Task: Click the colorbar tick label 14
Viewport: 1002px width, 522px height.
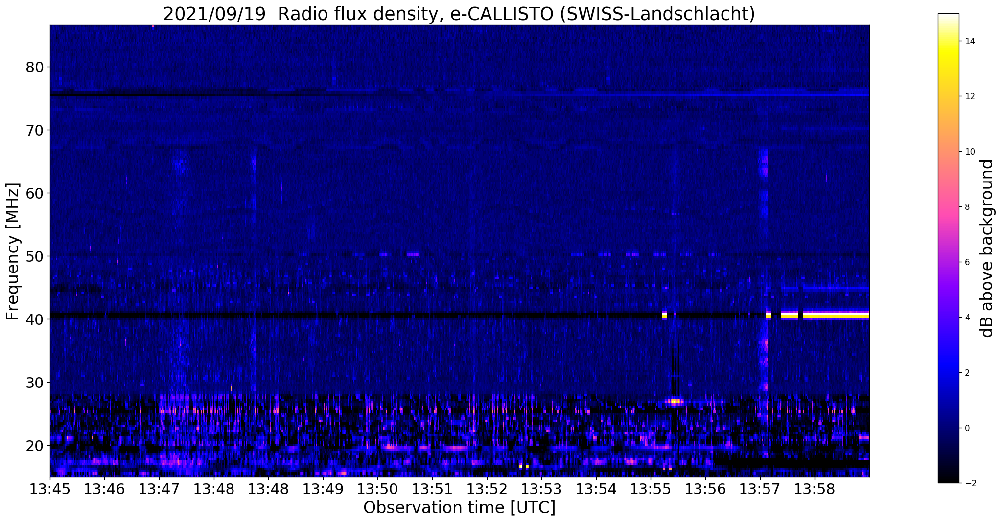Action: click(x=969, y=41)
